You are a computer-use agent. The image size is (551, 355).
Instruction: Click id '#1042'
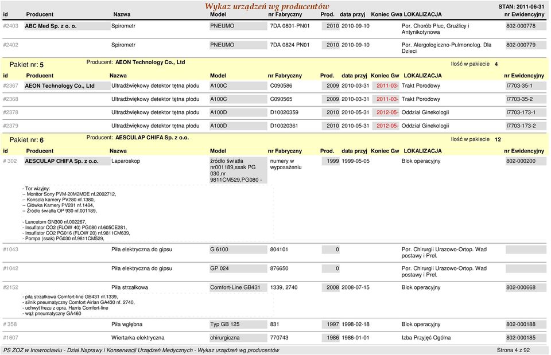click(10, 268)
